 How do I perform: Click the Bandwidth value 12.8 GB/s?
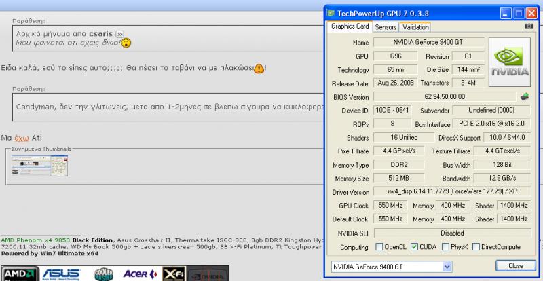coord(502,178)
